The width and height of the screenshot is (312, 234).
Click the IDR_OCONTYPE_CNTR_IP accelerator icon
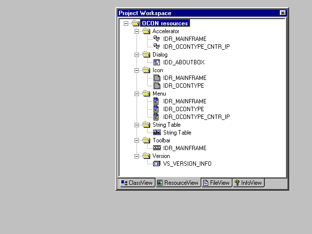click(x=156, y=47)
